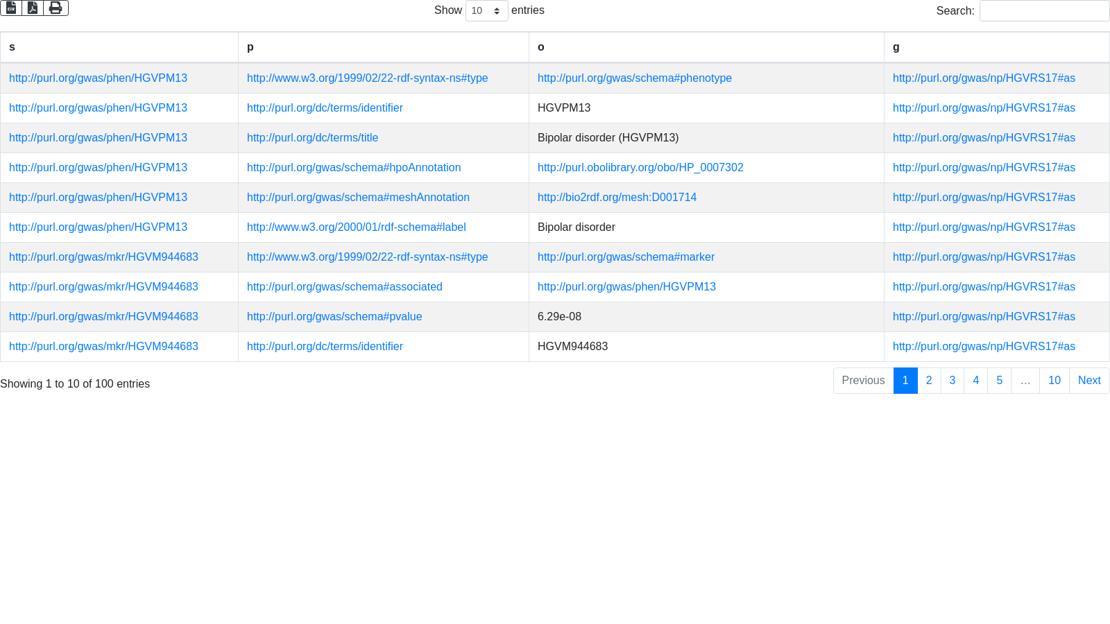Click into the Search input field
Screen dimensions: 1110x624
(1044, 10)
